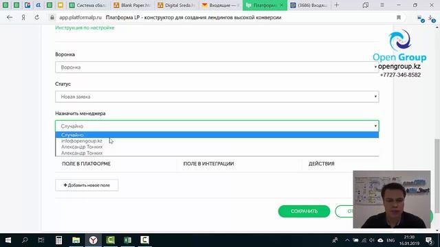The image size is (440, 247).
Task: Show hidden system tray icons
Action: 347,240
